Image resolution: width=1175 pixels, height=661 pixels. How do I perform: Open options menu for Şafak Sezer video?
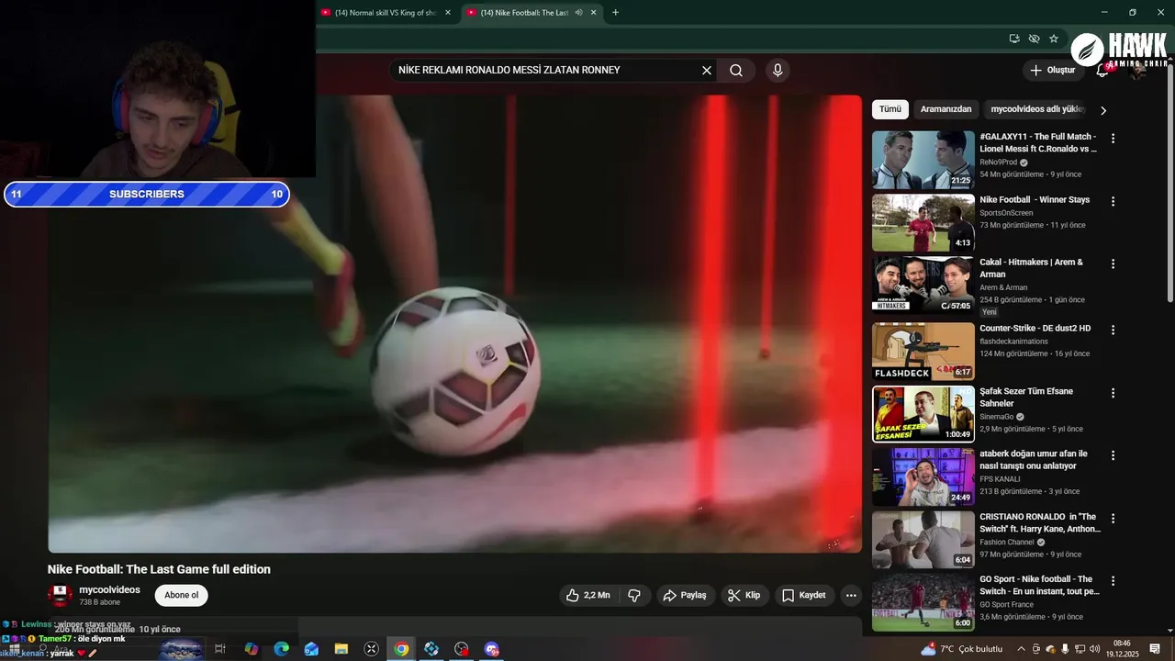click(x=1113, y=393)
